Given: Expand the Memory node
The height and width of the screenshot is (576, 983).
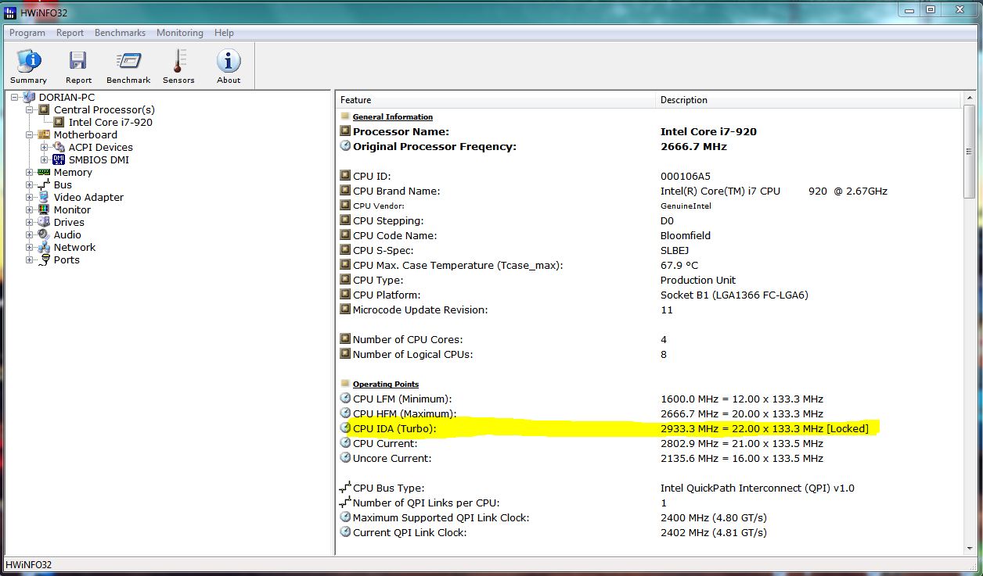Looking at the screenshot, I should (29, 172).
